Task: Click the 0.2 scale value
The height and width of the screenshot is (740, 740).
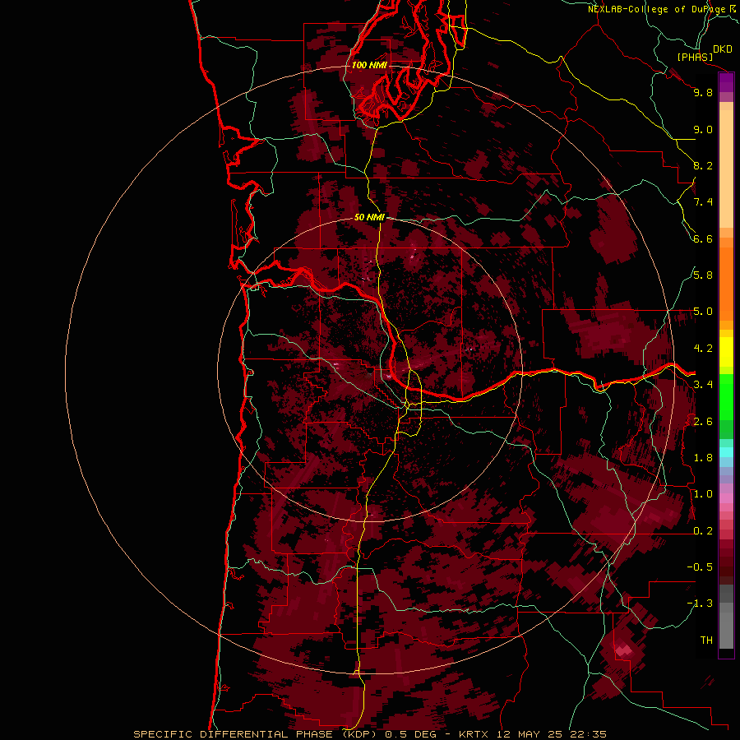Action: [x=703, y=531]
